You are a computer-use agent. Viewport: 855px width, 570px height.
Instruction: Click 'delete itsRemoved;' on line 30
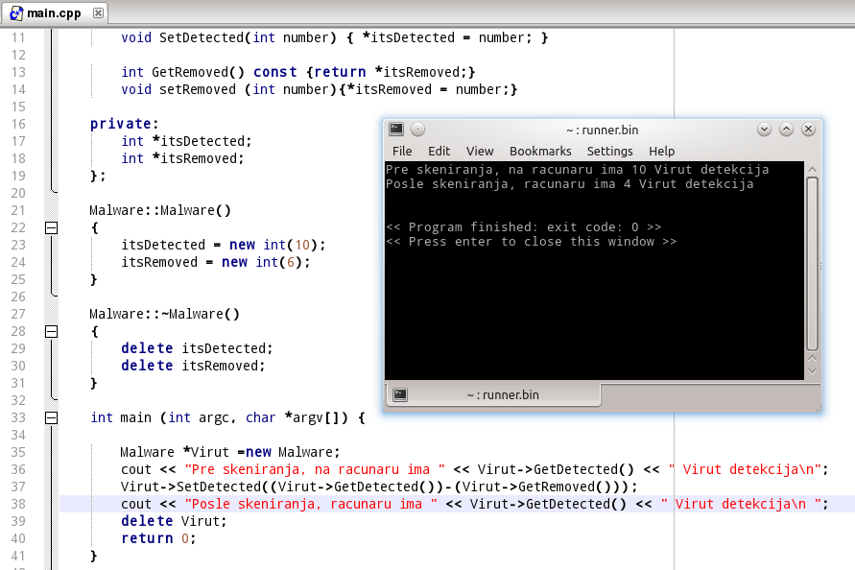pyautogui.click(x=193, y=366)
